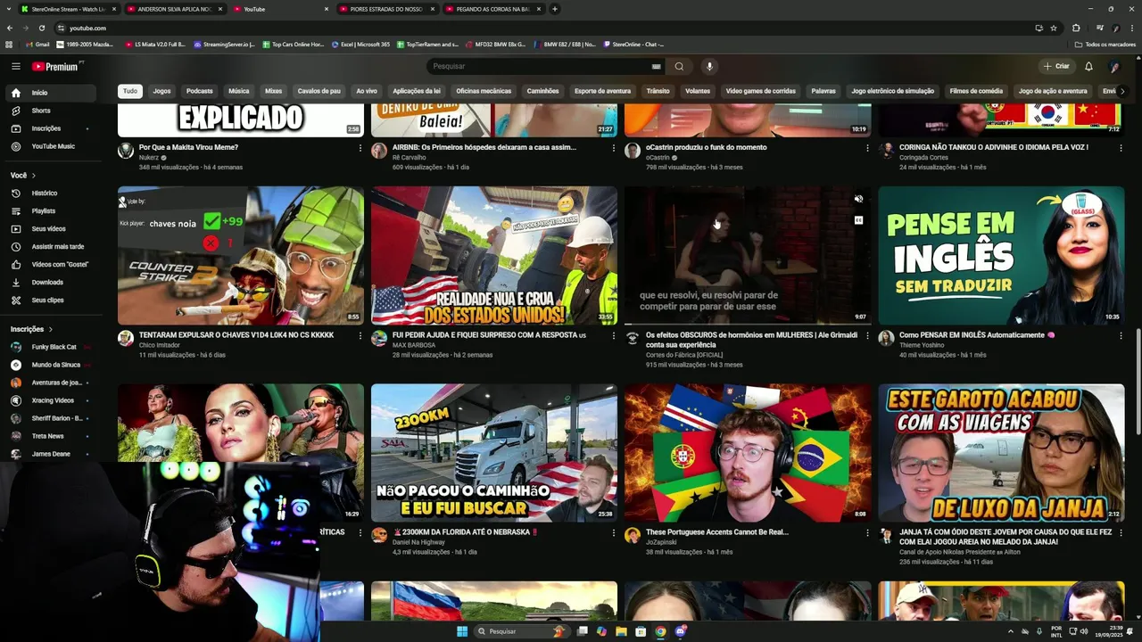Open the Windows Start button
The image size is (1142, 642).
[462, 631]
